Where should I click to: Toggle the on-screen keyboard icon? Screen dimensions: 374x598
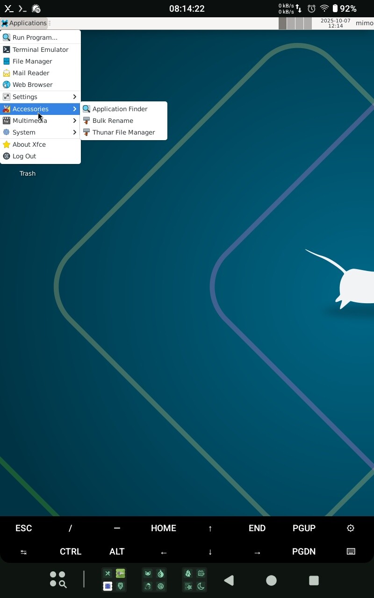(351, 551)
